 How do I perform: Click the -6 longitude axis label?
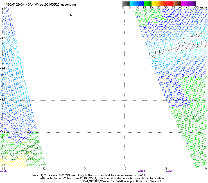tap(124, 169)
